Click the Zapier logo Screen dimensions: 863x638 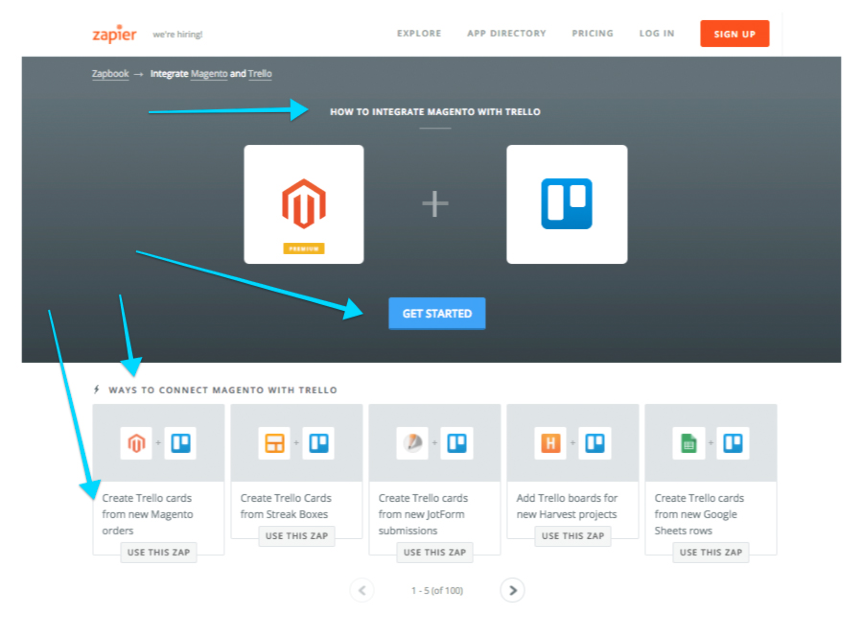[114, 34]
